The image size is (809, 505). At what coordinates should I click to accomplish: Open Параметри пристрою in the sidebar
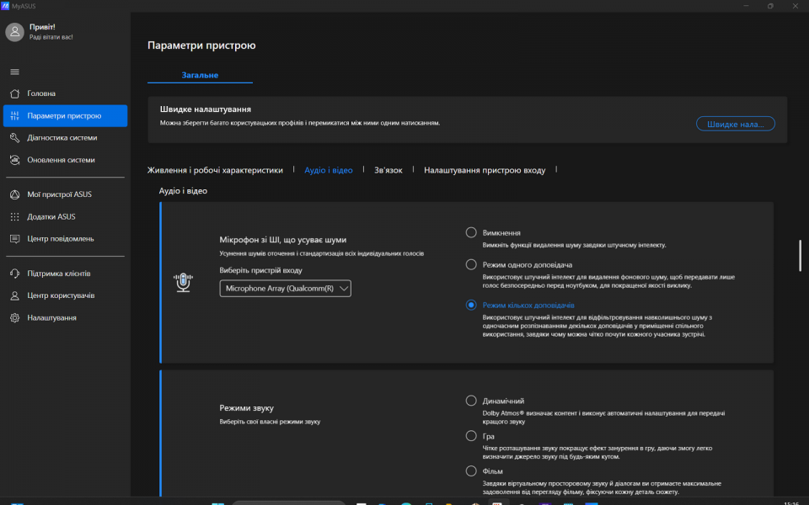point(65,115)
